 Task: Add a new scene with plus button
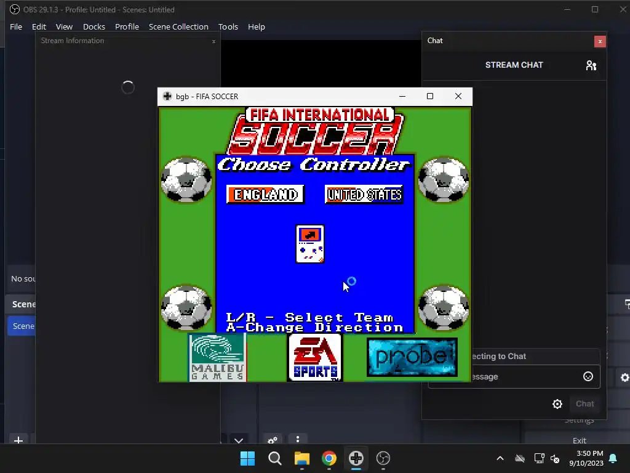[x=18, y=440]
